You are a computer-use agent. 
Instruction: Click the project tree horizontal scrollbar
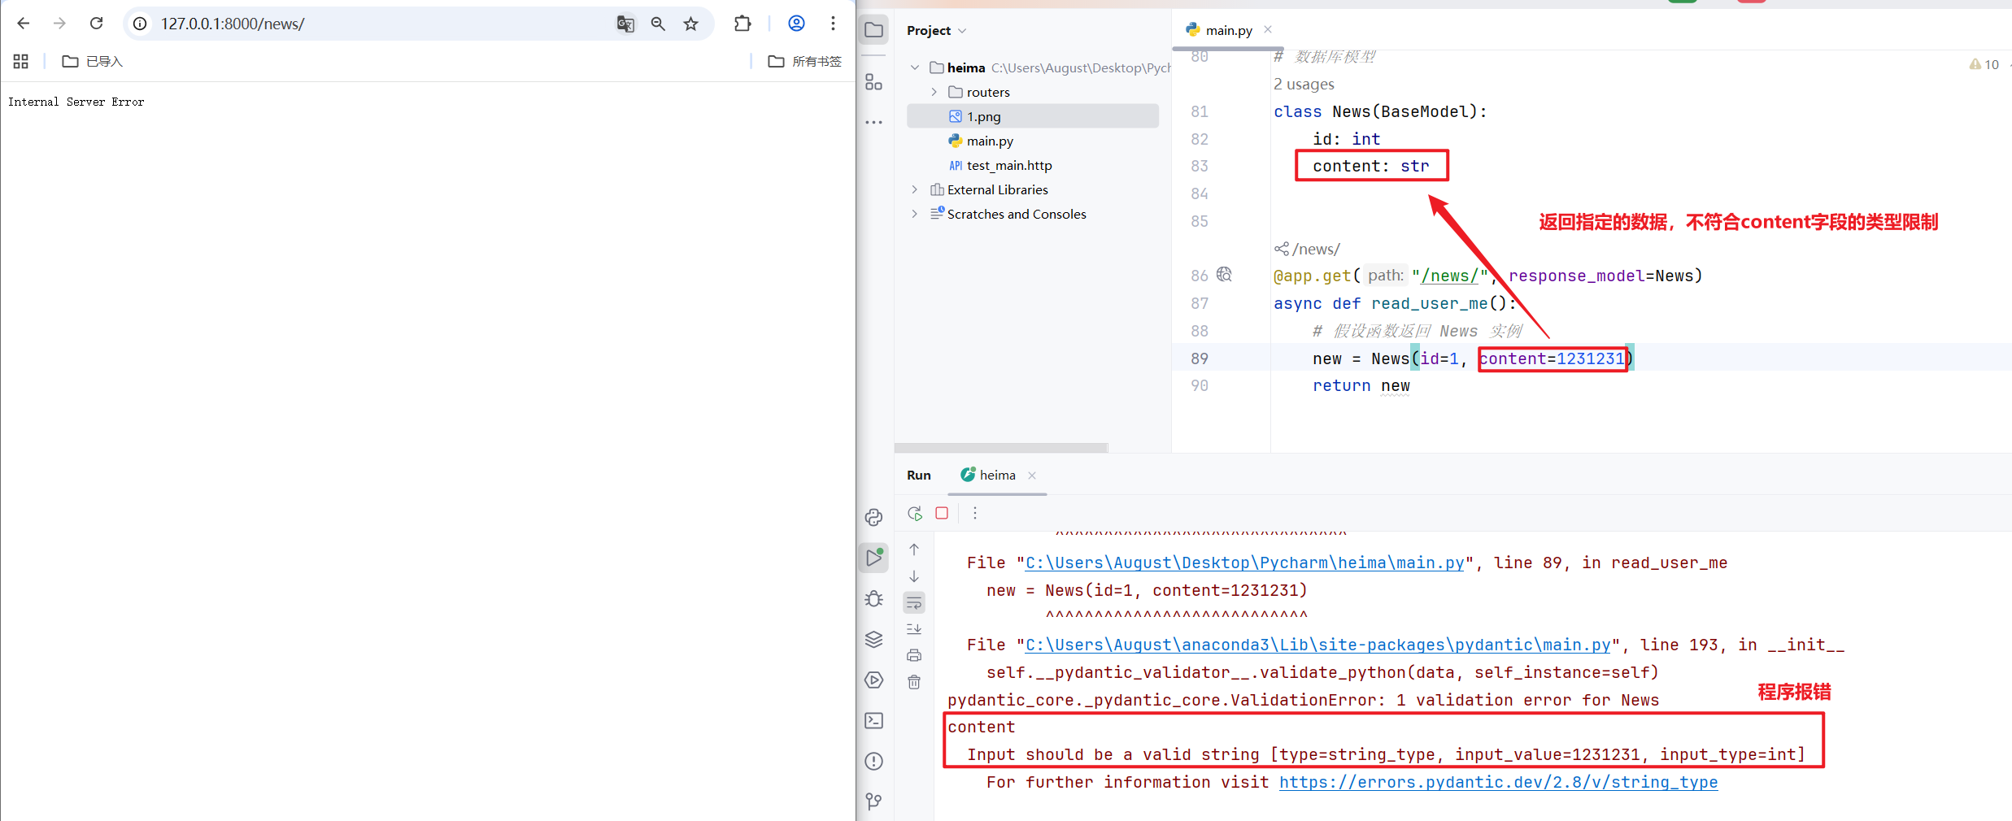1000,448
